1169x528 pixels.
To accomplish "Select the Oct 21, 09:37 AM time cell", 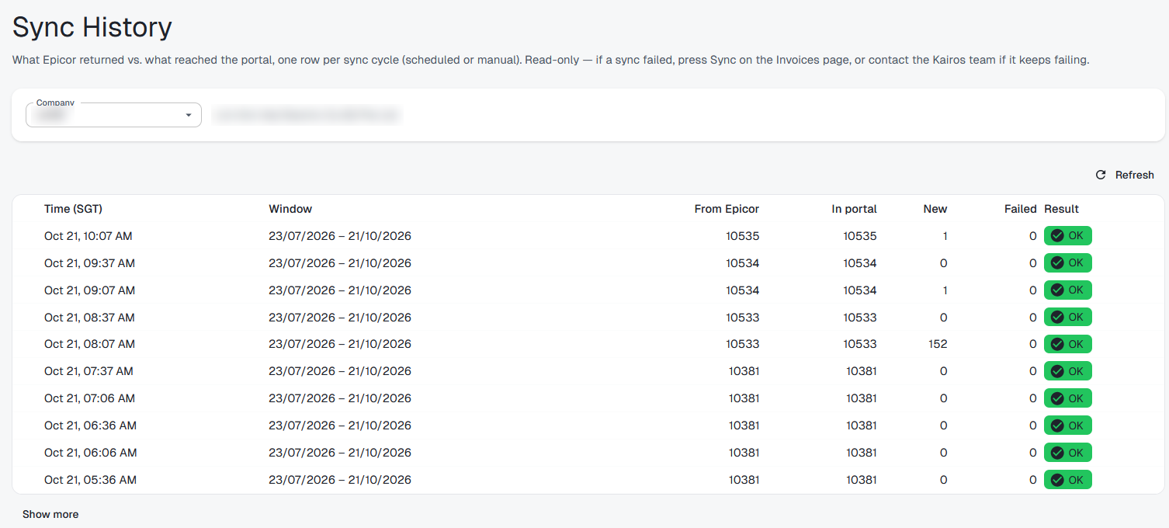I will coord(89,263).
